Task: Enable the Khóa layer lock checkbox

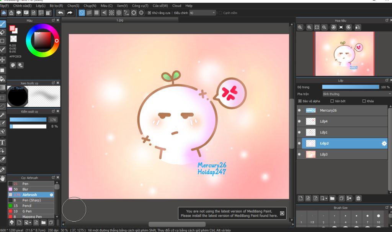Action: [x=364, y=101]
